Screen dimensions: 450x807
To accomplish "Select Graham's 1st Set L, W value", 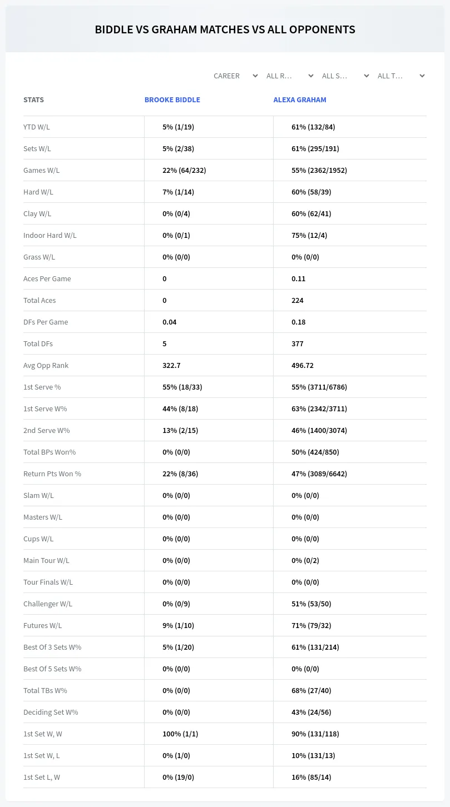I will pyautogui.click(x=311, y=777).
